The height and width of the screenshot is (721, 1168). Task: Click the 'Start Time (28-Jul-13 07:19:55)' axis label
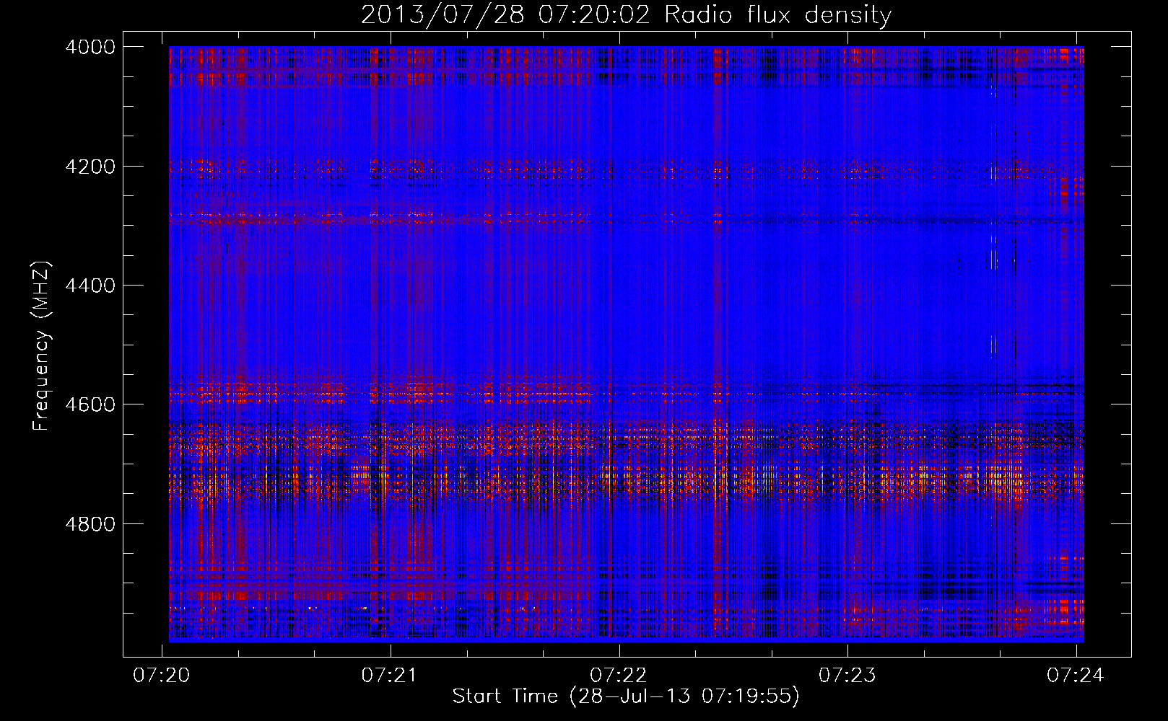(626, 696)
